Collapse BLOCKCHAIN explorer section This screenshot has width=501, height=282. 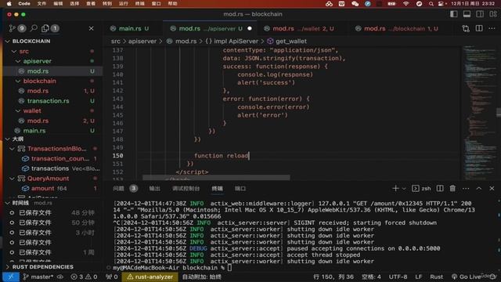point(8,42)
